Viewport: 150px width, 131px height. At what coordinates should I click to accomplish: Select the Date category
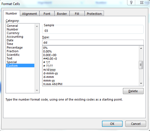click(20, 40)
